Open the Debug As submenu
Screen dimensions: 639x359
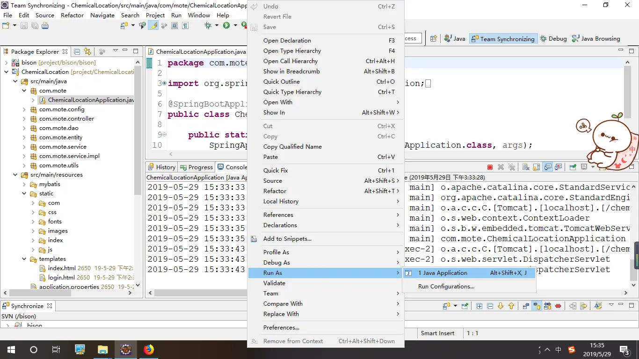click(326, 263)
